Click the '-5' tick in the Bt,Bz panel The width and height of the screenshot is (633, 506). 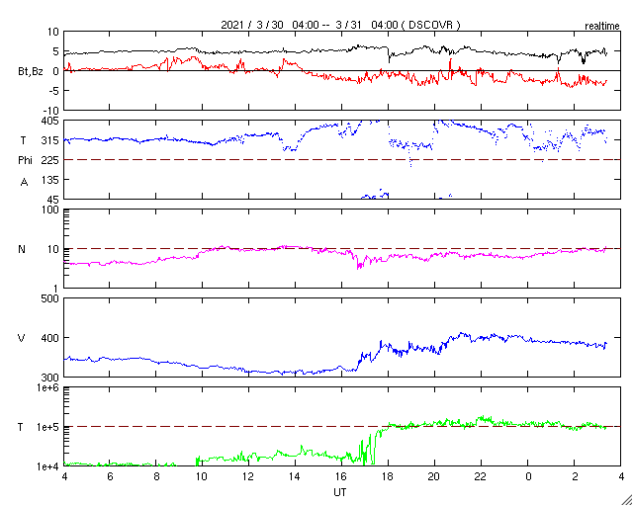pyautogui.click(x=53, y=90)
